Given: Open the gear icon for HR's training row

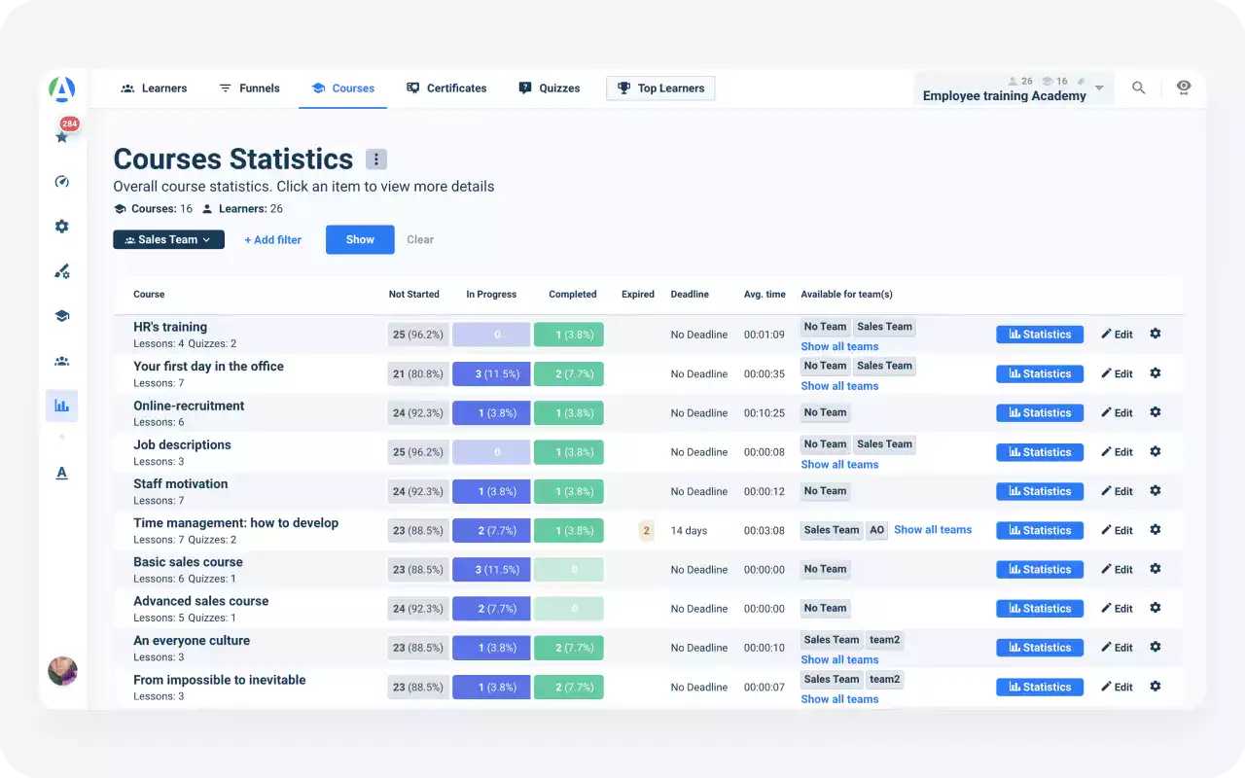Looking at the screenshot, I should [x=1155, y=334].
